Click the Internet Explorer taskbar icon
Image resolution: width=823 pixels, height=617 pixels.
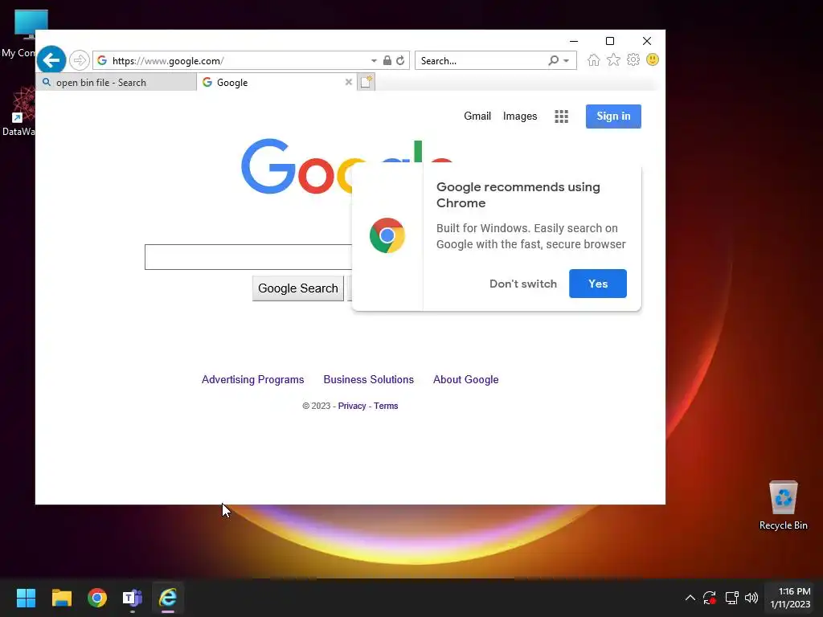(x=168, y=598)
